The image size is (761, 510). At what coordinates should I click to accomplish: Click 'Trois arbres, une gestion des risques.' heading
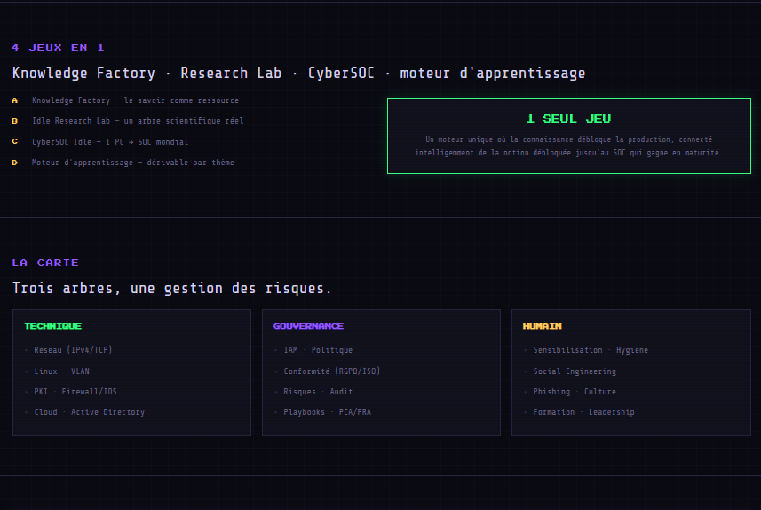[171, 289]
